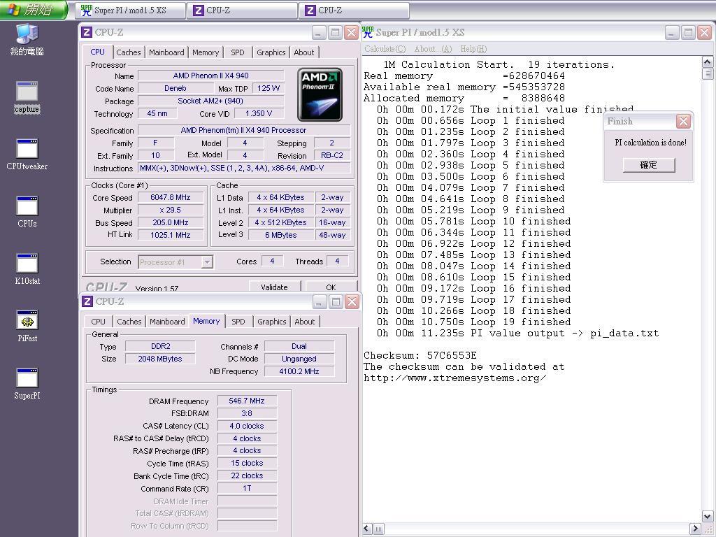Click the Code Name value Deneb
Screen dimensions: 716x537
tap(176, 88)
